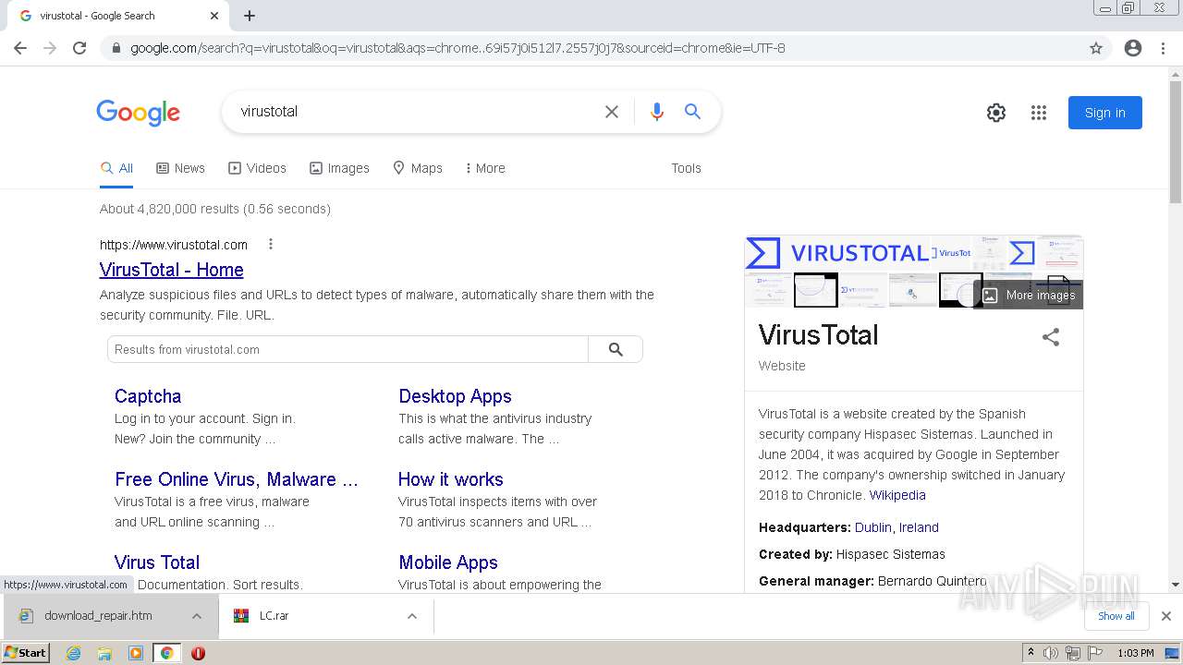
Task: Open the How it works sitelink
Action: tap(450, 479)
